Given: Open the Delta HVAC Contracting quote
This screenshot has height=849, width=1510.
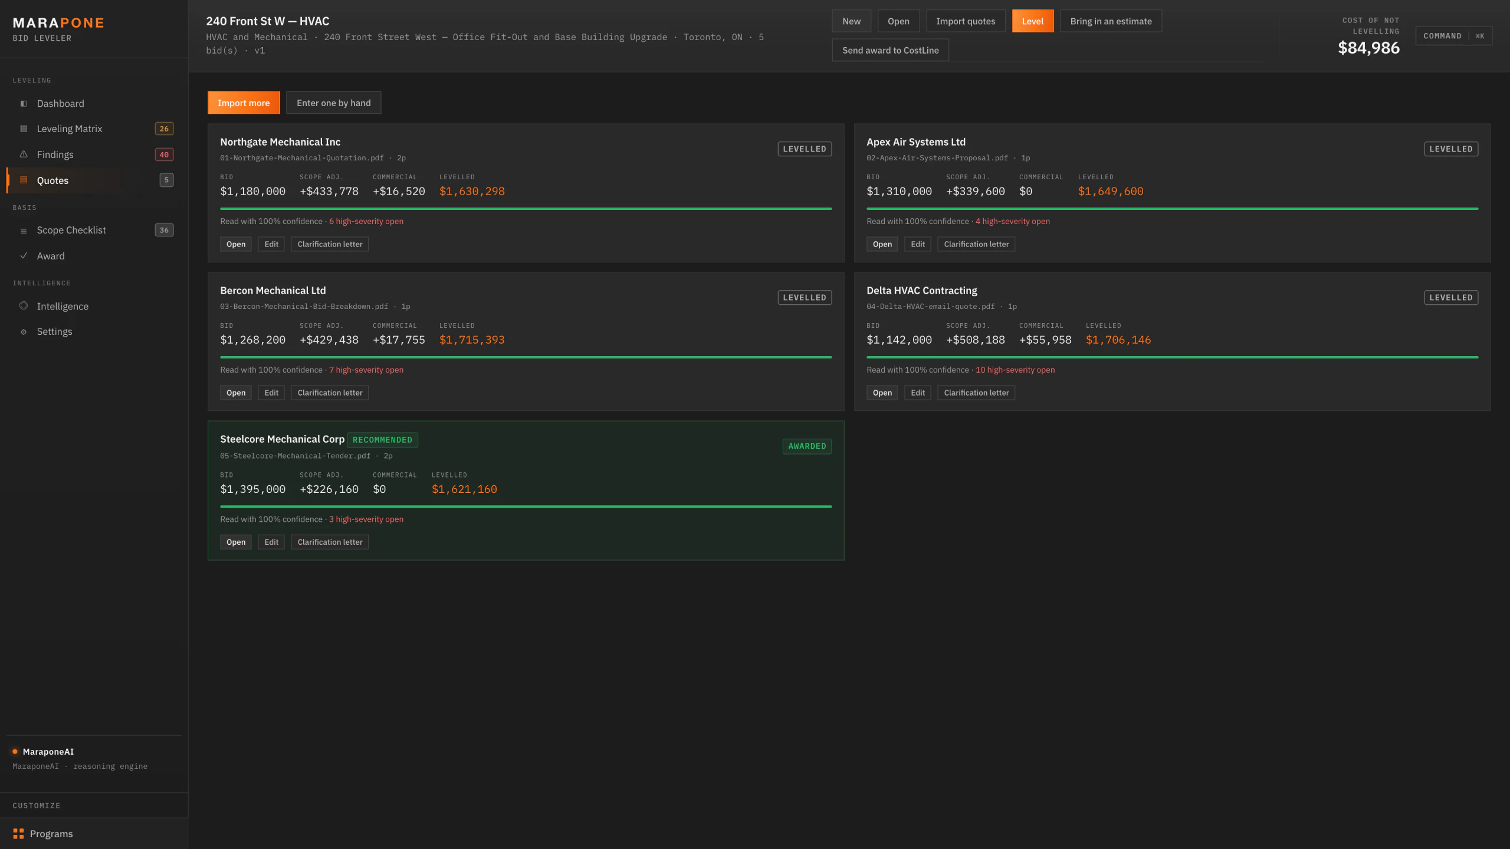Looking at the screenshot, I should coord(882,393).
